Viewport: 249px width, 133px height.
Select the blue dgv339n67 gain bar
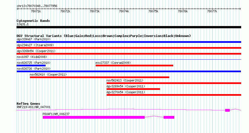pyautogui.click(x=129, y=42)
